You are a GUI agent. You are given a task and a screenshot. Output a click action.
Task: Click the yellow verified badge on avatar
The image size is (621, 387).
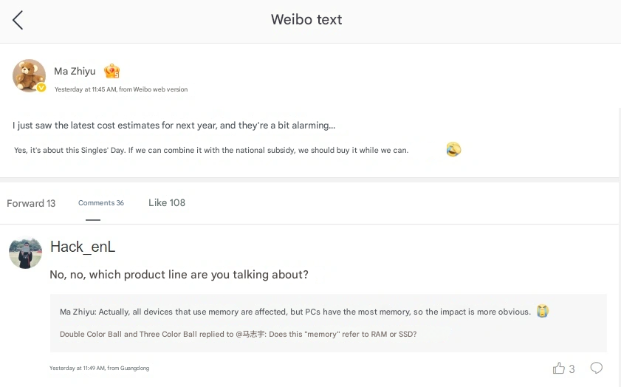pos(41,88)
